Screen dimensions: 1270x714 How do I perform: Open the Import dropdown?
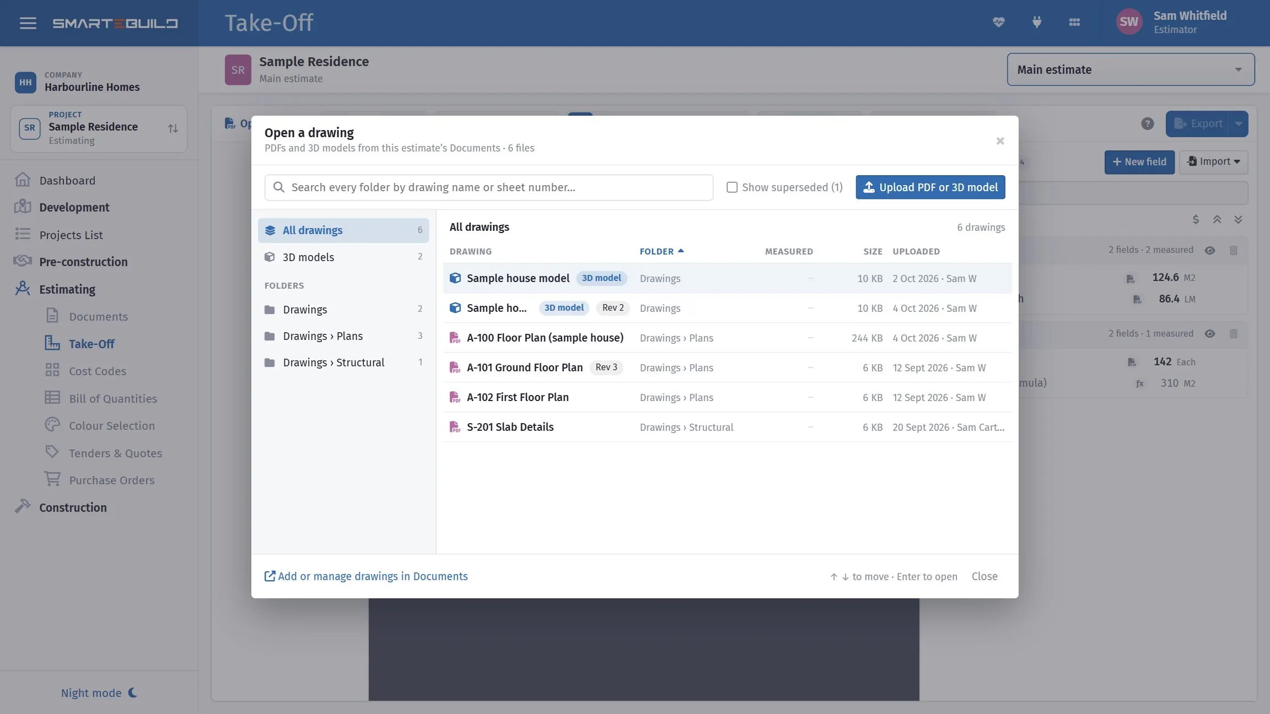1213,162
